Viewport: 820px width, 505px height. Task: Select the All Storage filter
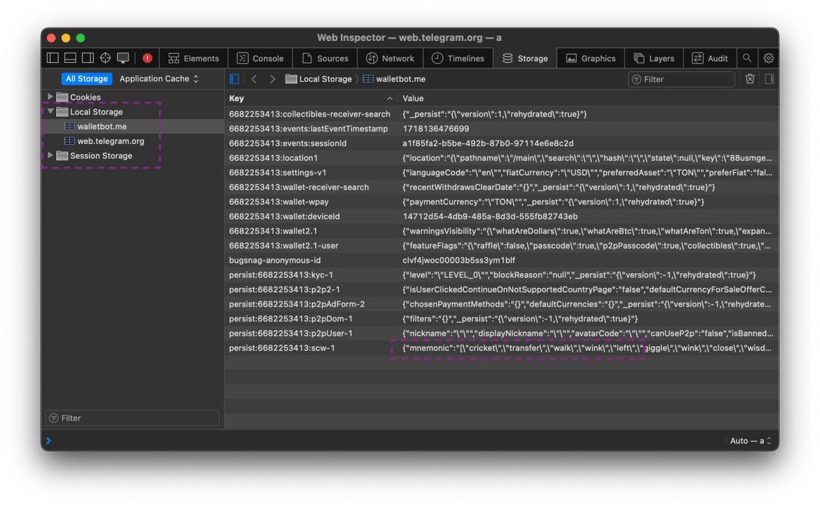pyautogui.click(x=87, y=78)
